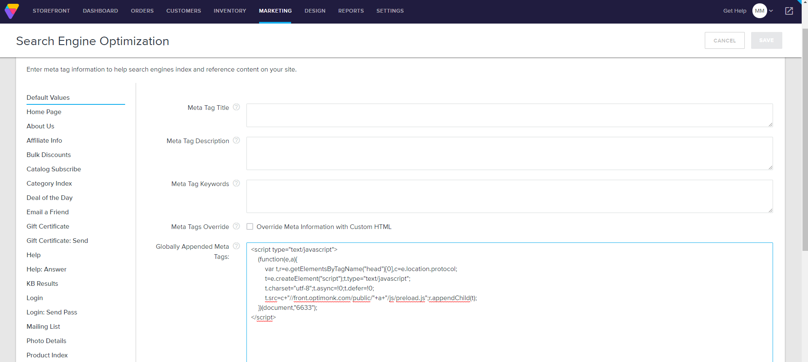Click the page vertical scrollbar thumb

tap(805, 139)
